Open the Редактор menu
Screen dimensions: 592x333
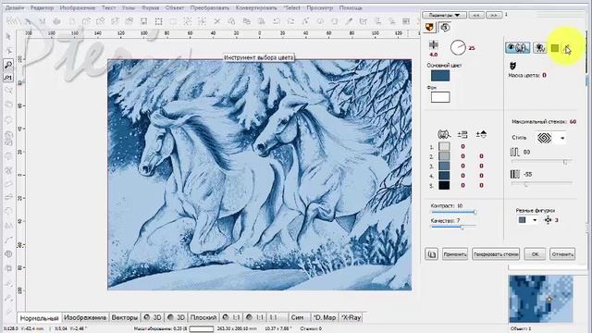point(42,7)
